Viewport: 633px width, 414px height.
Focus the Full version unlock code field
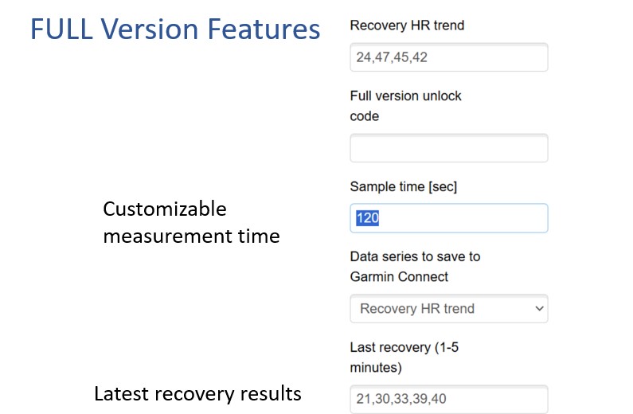449,148
